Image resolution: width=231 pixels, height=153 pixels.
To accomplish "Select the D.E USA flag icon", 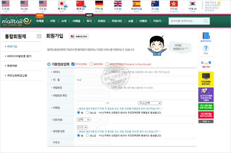I will tap(43, 4).
